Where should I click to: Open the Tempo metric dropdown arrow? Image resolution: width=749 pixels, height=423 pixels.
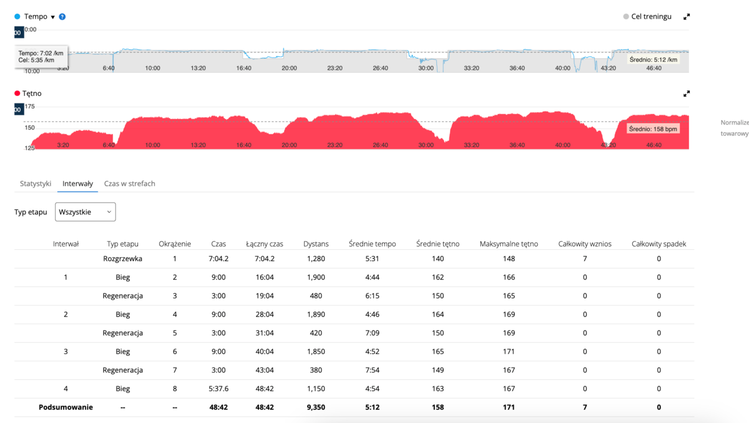coord(53,17)
